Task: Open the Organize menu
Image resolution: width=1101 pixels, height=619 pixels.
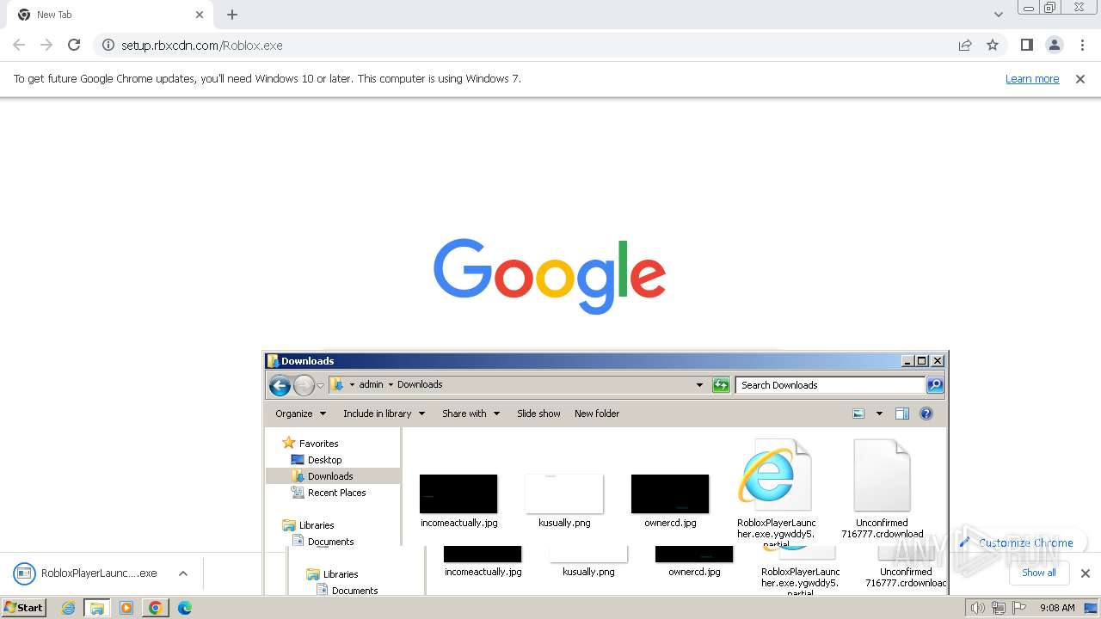Action: pyautogui.click(x=301, y=414)
